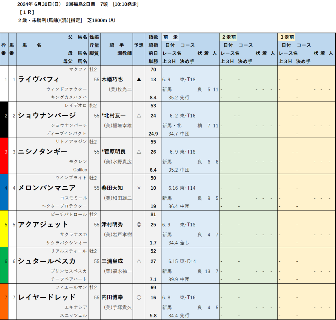Click win odds 24.9
The width and height of the screenshot is (336, 320).
click(x=153, y=134)
